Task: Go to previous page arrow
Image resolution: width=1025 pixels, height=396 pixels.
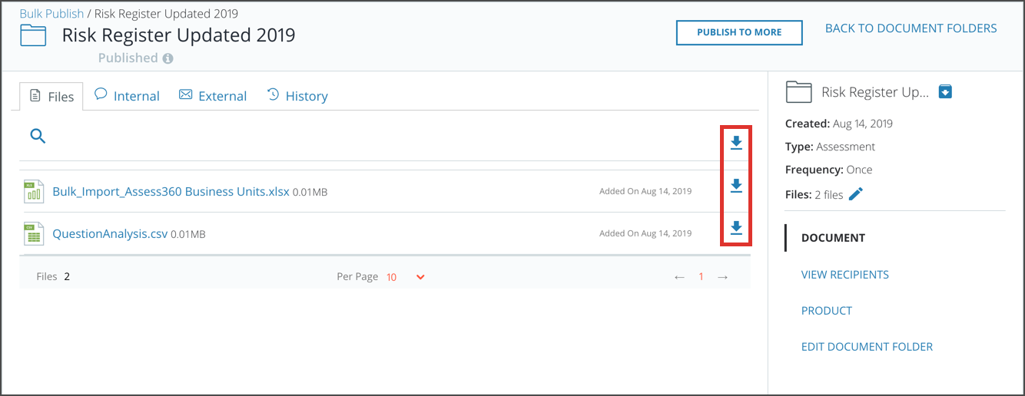Action: (679, 277)
